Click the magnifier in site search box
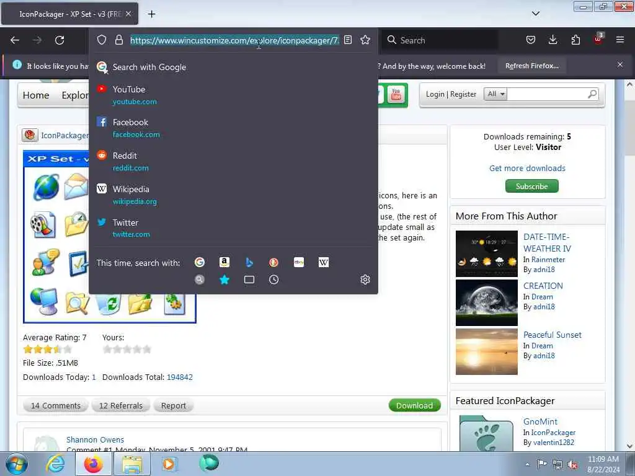635x476 pixels. point(592,94)
